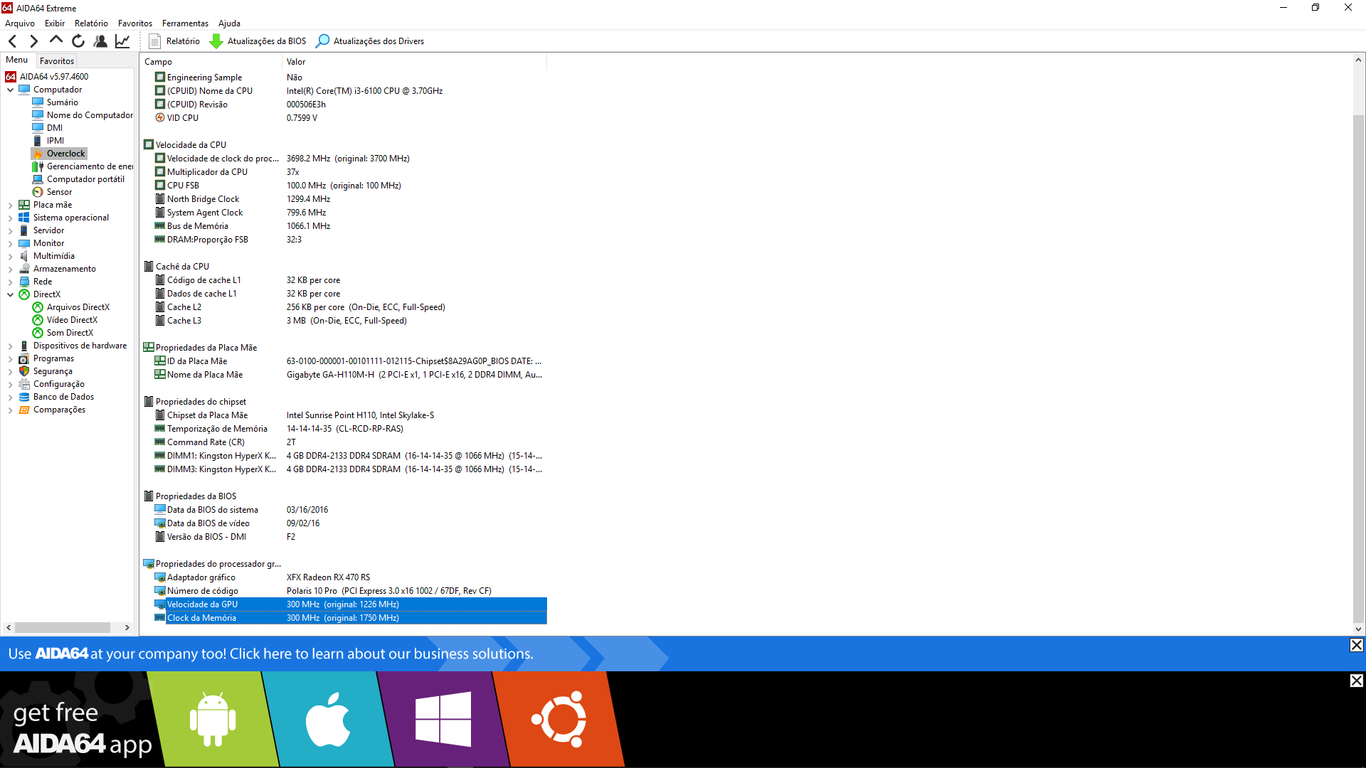Click the Campo column header
Image resolution: width=1366 pixels, height=768 pixels.
click(211, 62)
